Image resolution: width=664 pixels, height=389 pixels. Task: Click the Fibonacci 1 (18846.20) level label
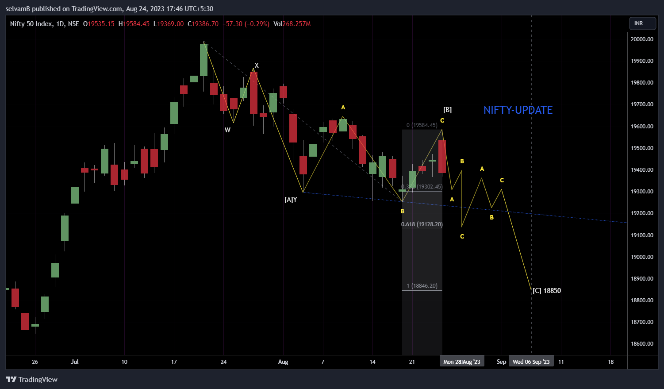422,286
